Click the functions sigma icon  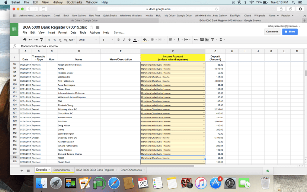coord(221,40)
